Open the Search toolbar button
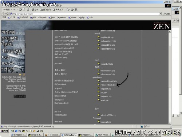Image resolution: width=182 pixels, height=137 pixels. [35, 9]
